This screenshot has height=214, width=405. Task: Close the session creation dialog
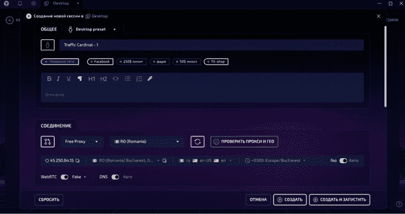click(379, 16)
